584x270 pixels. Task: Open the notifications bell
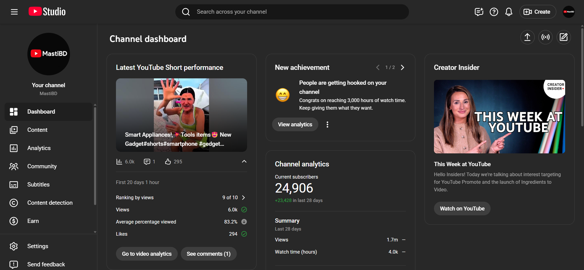[x=509, y=12]
